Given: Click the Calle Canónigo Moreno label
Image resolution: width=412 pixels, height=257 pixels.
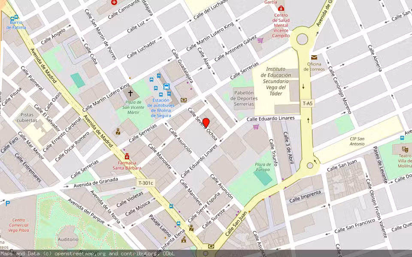Looking at the screenshot, I should click(x=340, y=90).
